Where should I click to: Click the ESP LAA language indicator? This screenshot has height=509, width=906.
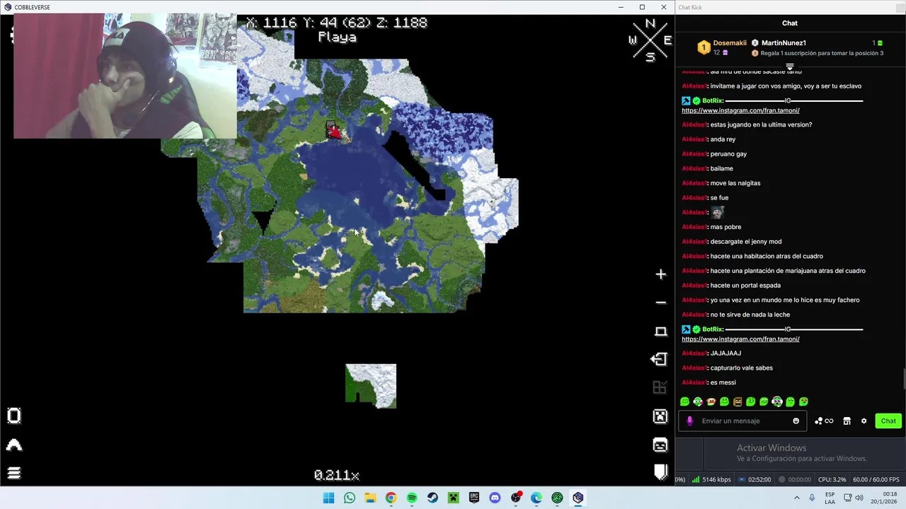830,498
